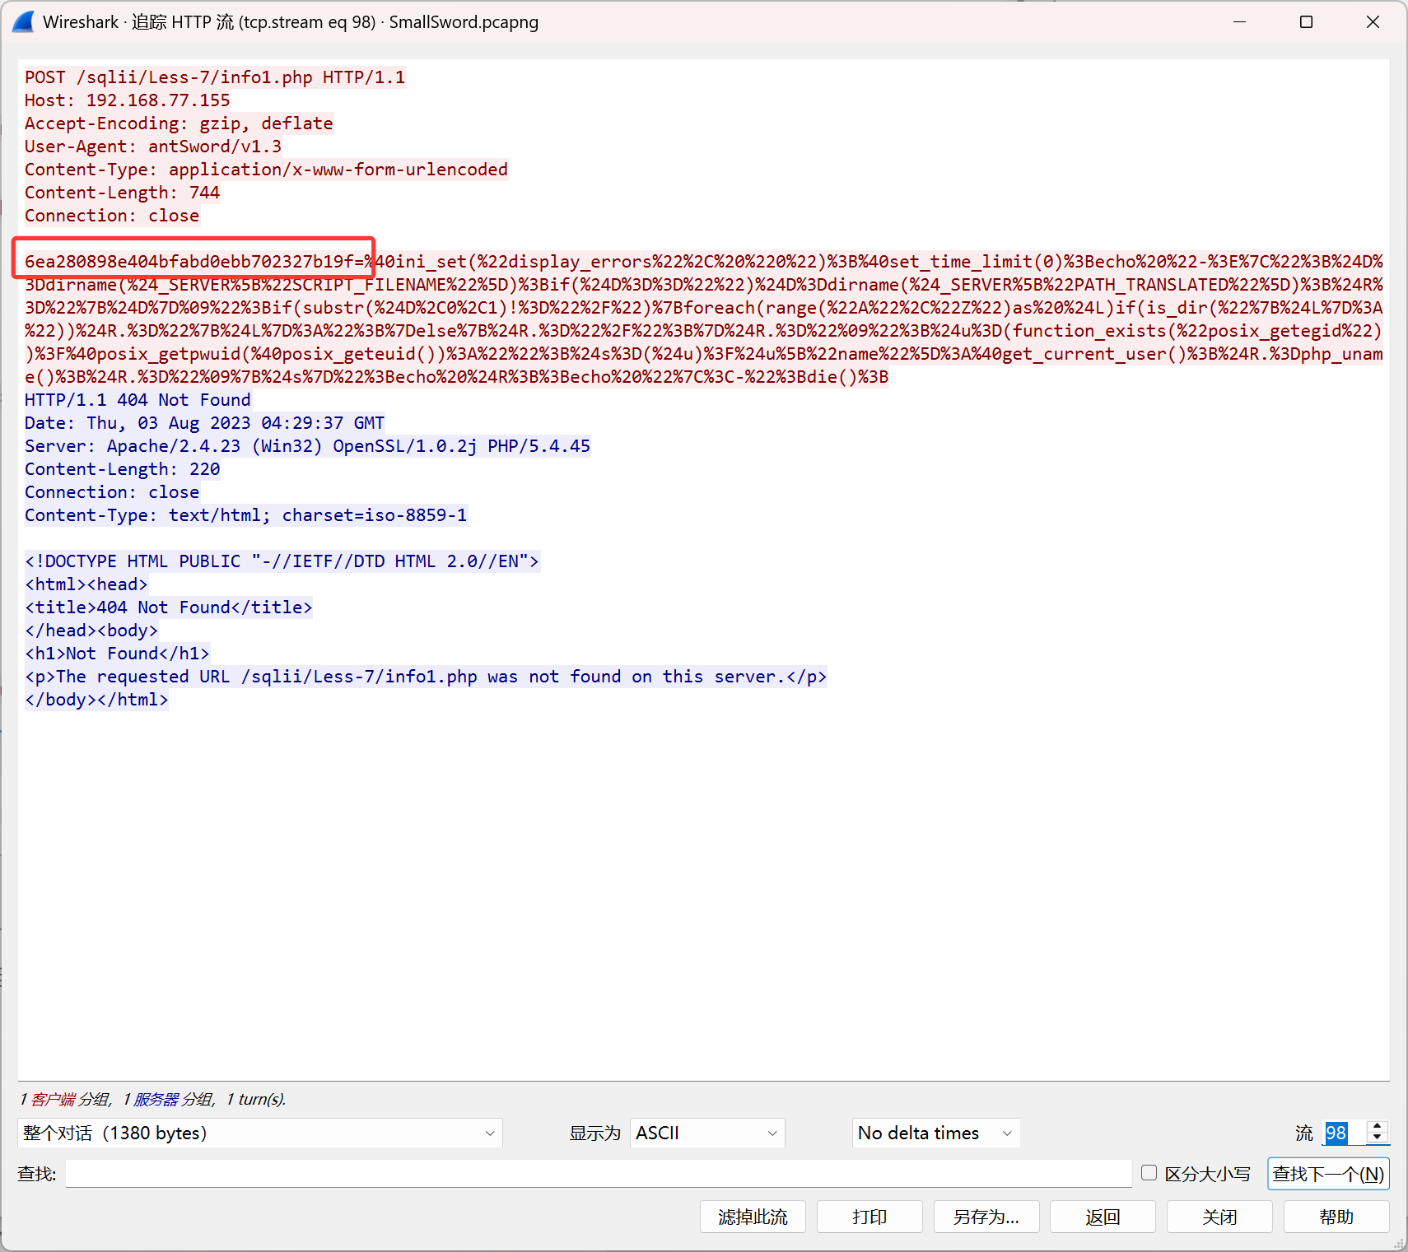
Task: Expand the No delta times dropdown
Action: click(935, 1133)
